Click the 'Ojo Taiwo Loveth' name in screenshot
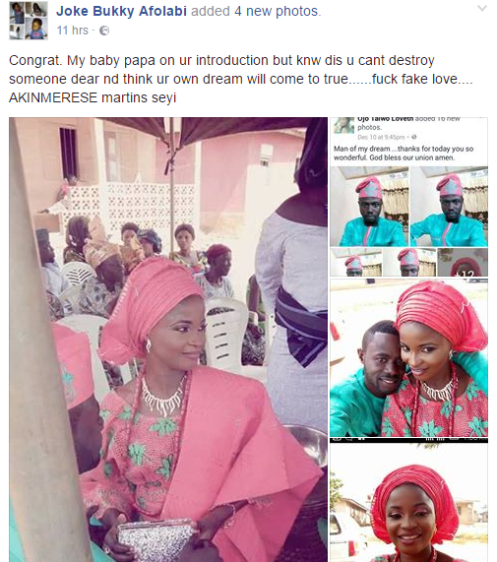This screenshot has width=497, height=562. (x=386, y=119)
